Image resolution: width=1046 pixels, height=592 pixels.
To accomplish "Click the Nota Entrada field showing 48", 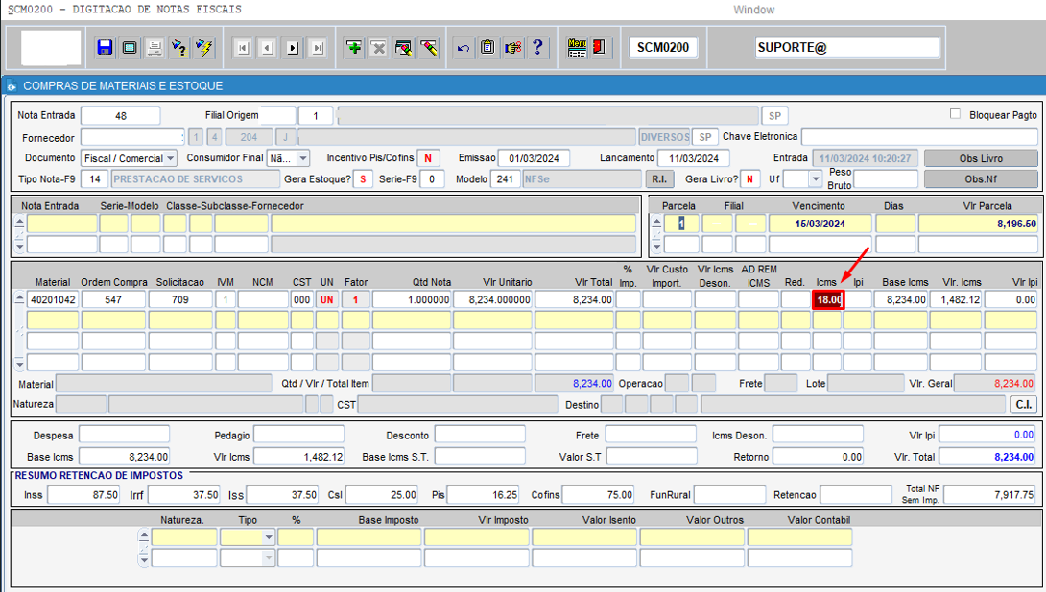I will tap(121, 115).
